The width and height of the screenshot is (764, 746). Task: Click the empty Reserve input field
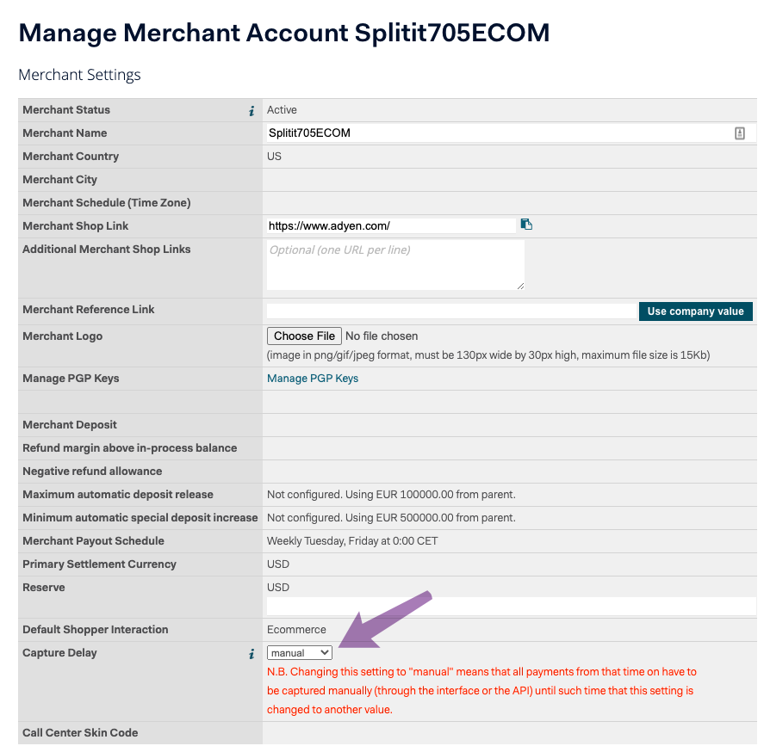pos(511,607)
